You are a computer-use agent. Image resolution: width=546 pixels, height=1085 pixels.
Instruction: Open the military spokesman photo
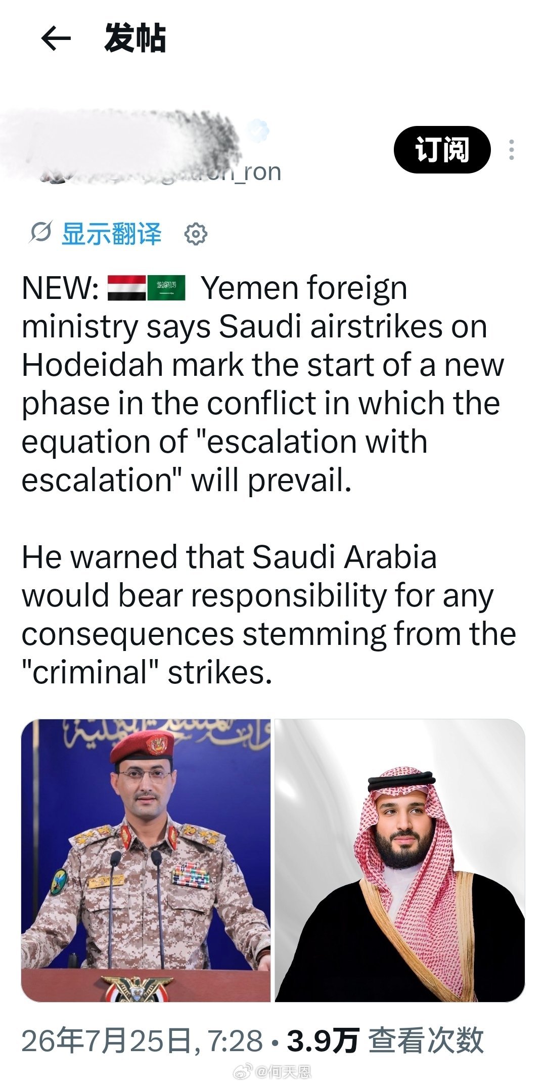[146, 860]
